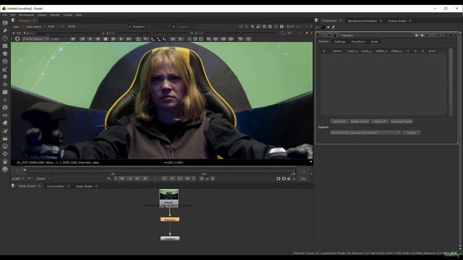Select the Tracker1 node in graph
This screenshot has width=463, height=260.
point(170,220)
